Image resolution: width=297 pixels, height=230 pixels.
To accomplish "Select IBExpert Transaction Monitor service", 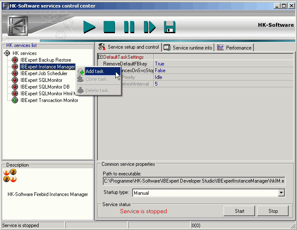I will point(49,100).
